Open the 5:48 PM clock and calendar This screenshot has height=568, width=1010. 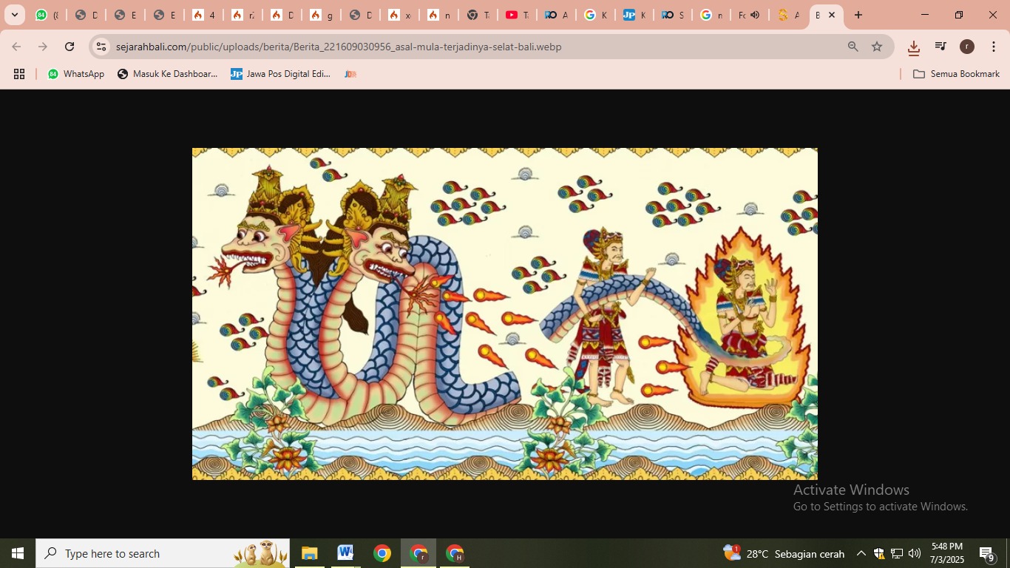click(947, 553)
